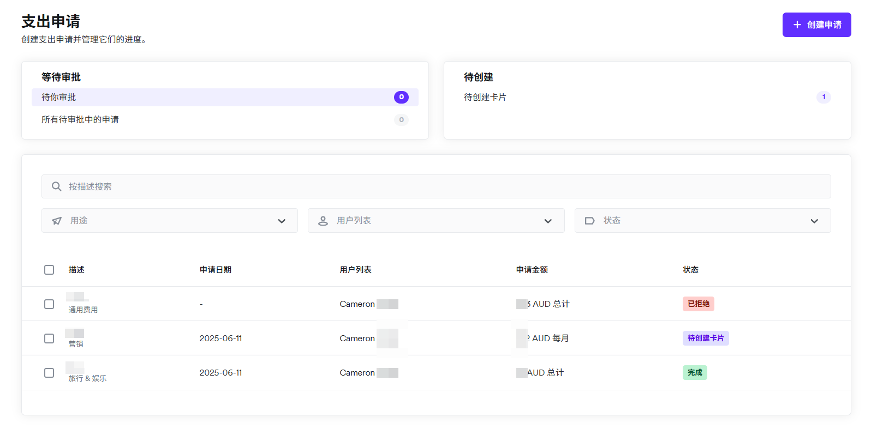Click the magnifier search icon

(56, 186)
